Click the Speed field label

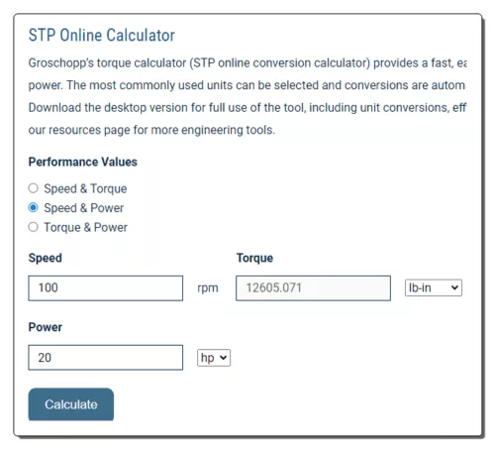pyautogui.click(x=46, y=258)
